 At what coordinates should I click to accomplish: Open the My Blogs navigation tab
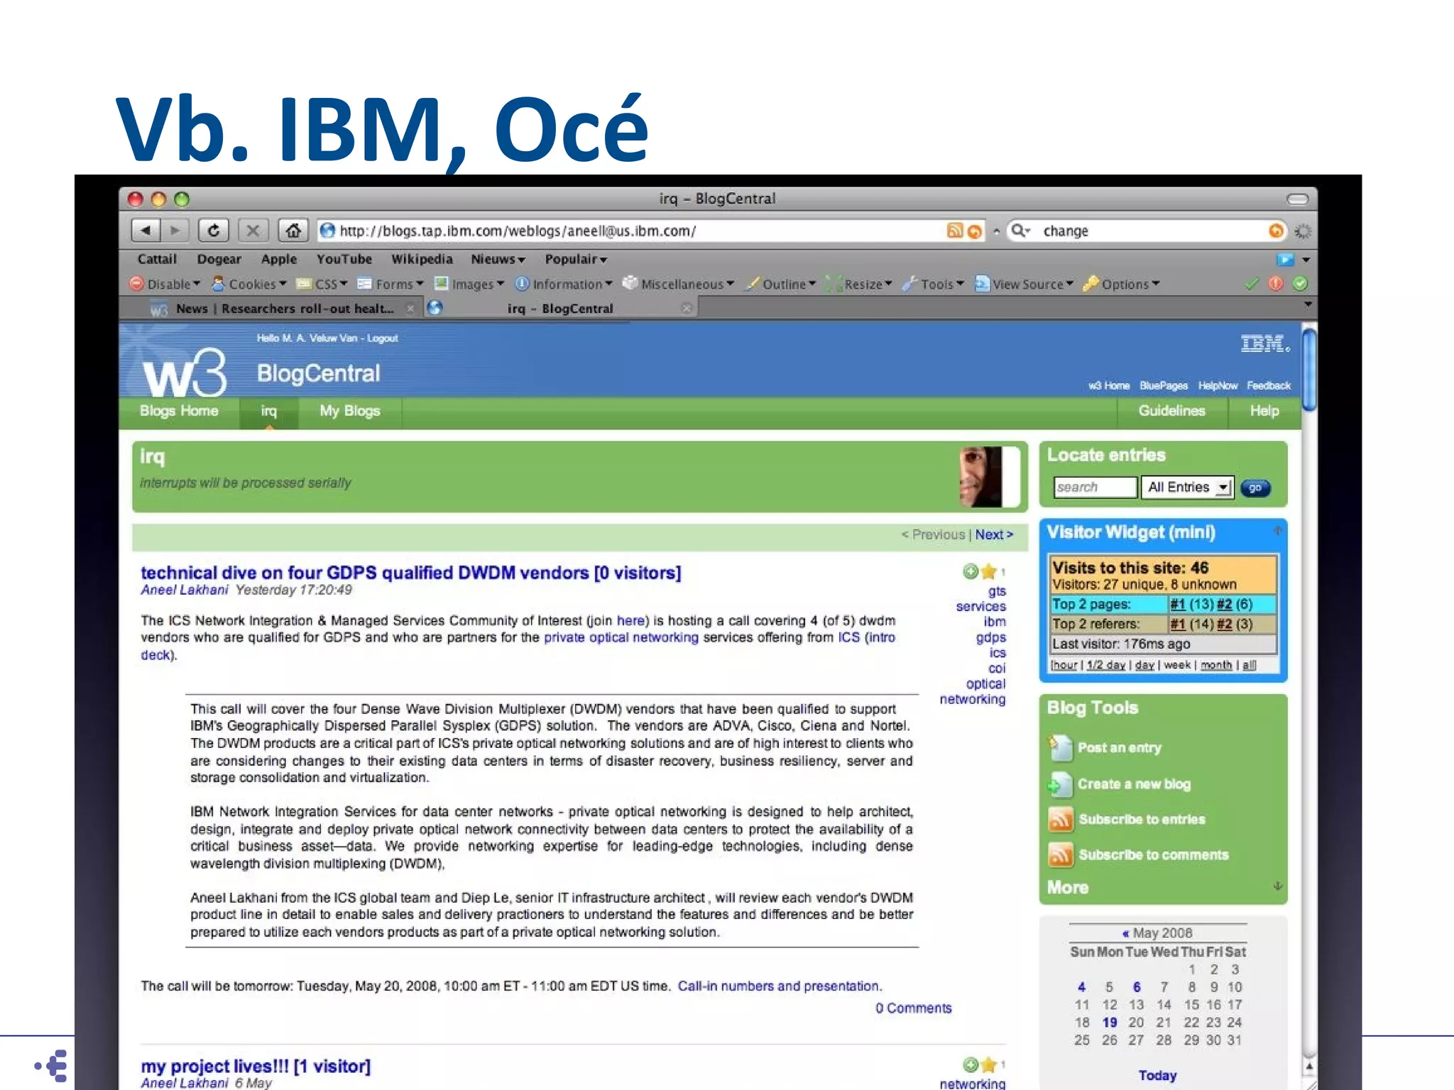(x=349, y=411)
